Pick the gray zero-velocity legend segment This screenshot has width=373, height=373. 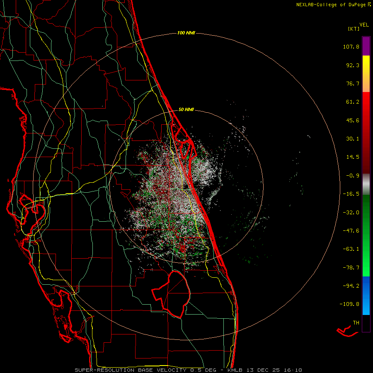[366, 183]
